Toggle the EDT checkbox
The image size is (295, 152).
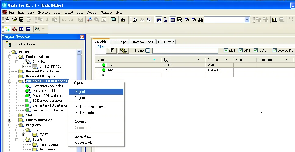pyautogui.click(x=226, y=51)
